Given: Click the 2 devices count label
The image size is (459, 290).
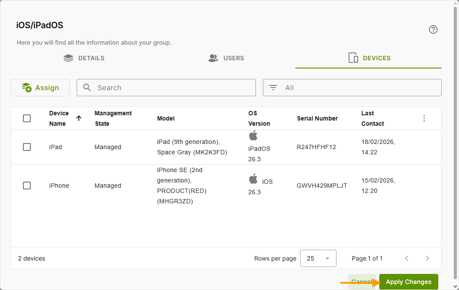Looking at the screenshot, I should click(32, 258).
